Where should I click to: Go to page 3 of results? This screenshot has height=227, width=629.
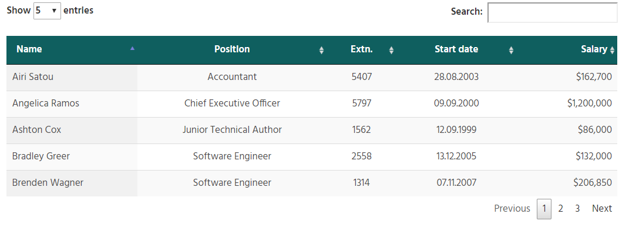577,209
